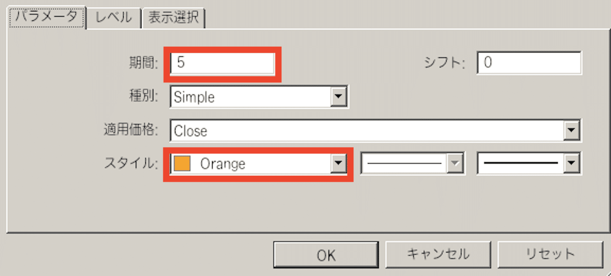The height and width of the screenshot is (276, 611).
Task: Click the シフト input field
Action: [529, 63]
